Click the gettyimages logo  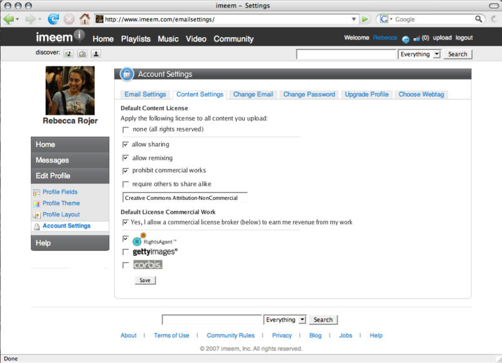click(x=155, y=251)
